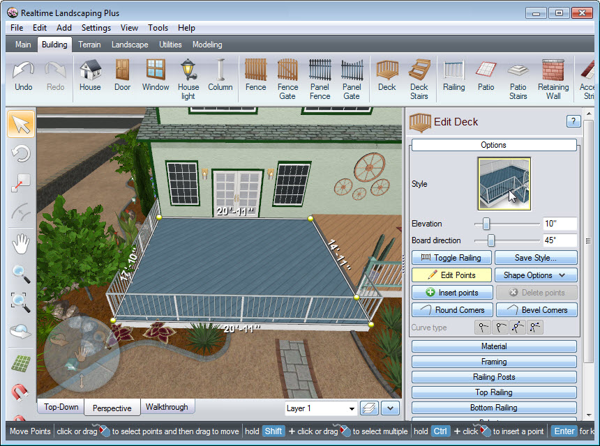Select the third Curve type option

pos(518,327)
